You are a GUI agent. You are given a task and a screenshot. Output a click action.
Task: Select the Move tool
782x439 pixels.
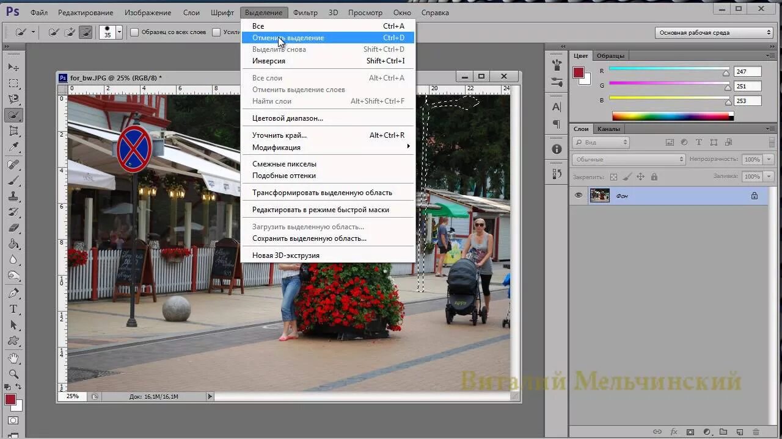pyautogui.click(x=13, y=67)
